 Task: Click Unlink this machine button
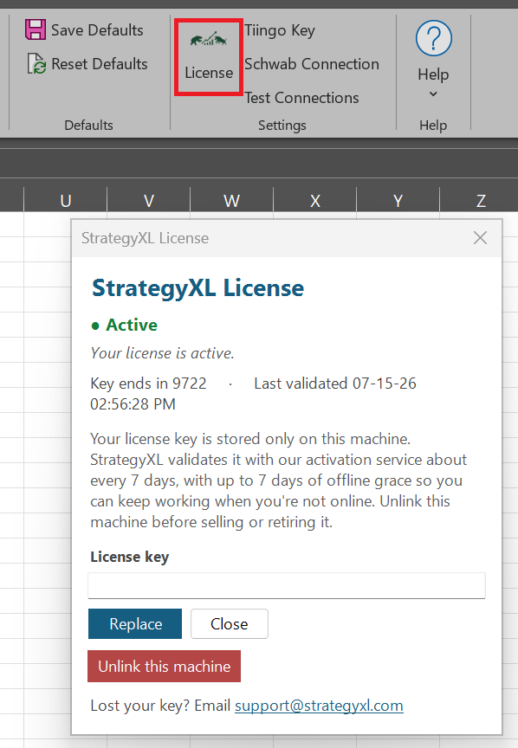[x=165, y=666]
